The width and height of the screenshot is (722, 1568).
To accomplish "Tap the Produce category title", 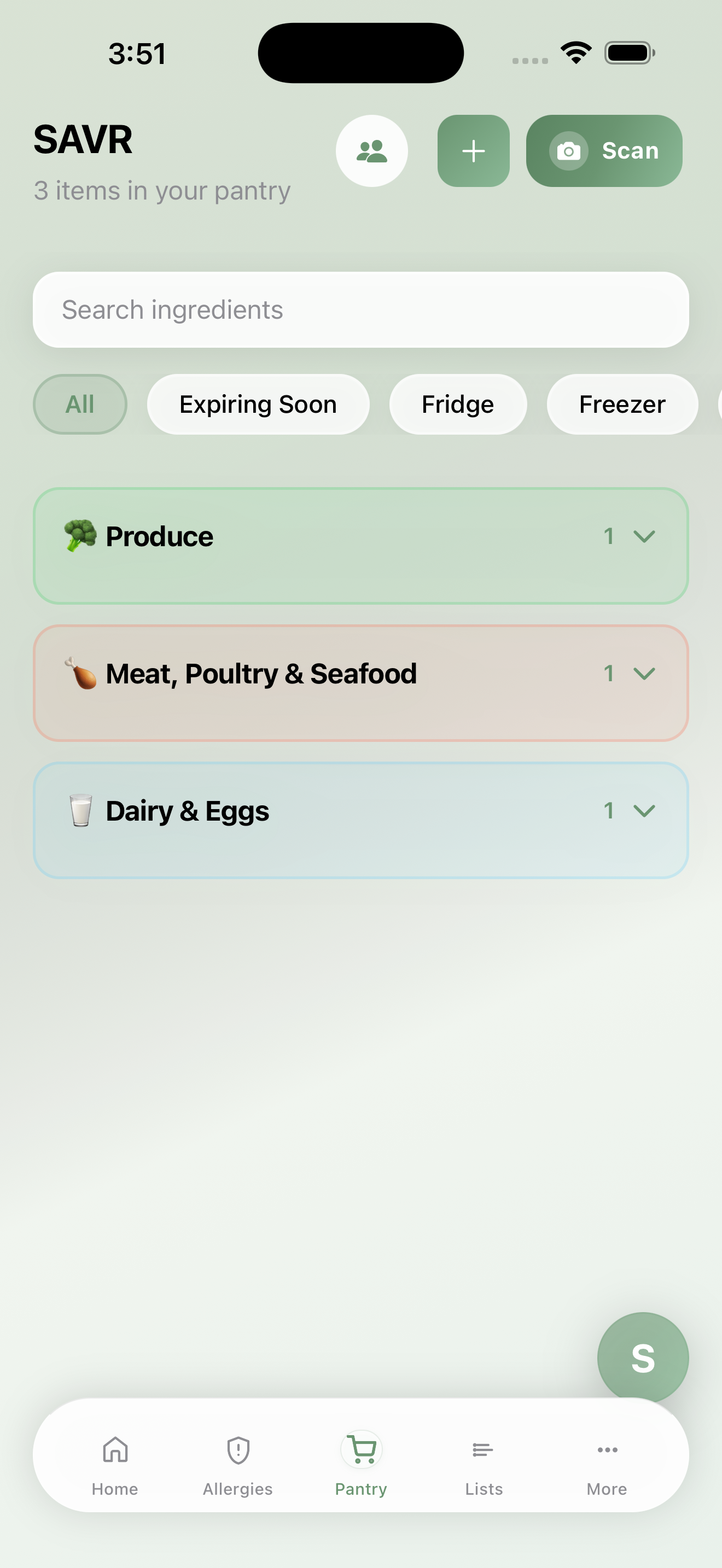I will pos(160,536).
